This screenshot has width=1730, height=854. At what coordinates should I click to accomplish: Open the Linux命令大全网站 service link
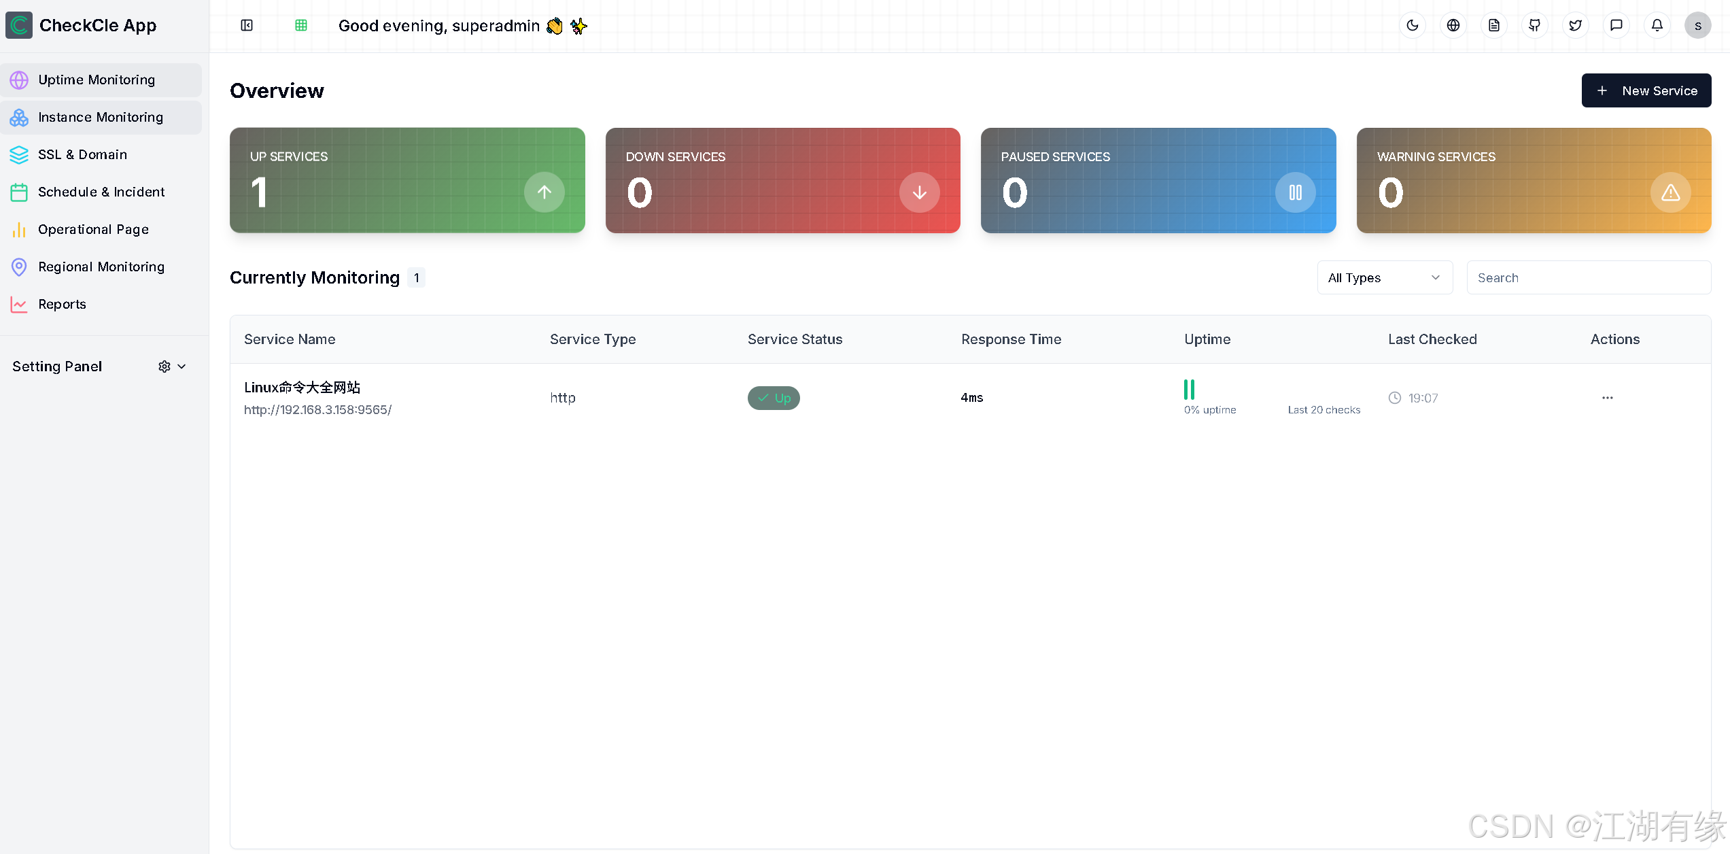coord(302,388)
